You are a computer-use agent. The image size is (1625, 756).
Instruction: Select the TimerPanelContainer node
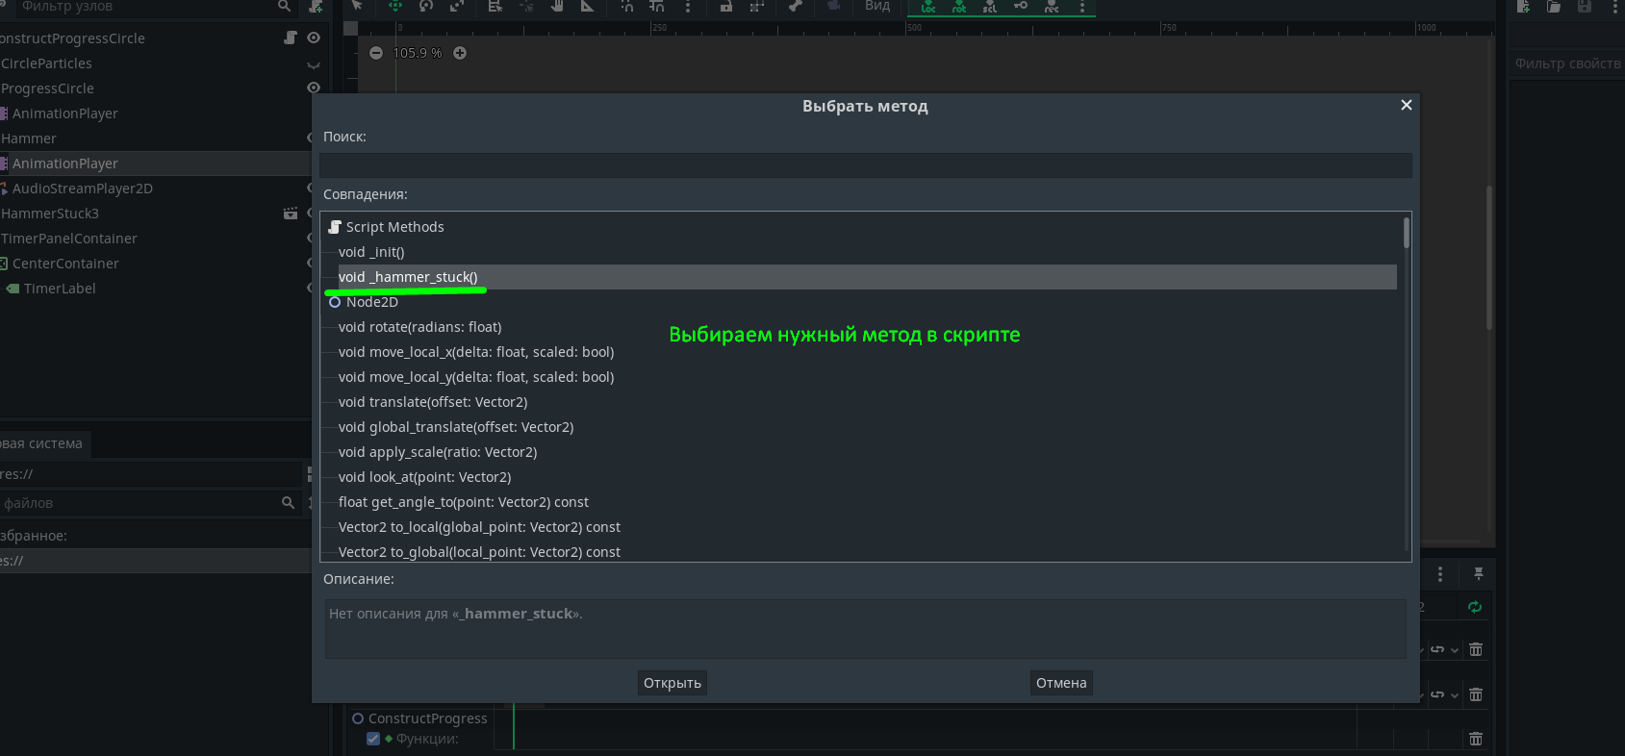click(69, 239)
